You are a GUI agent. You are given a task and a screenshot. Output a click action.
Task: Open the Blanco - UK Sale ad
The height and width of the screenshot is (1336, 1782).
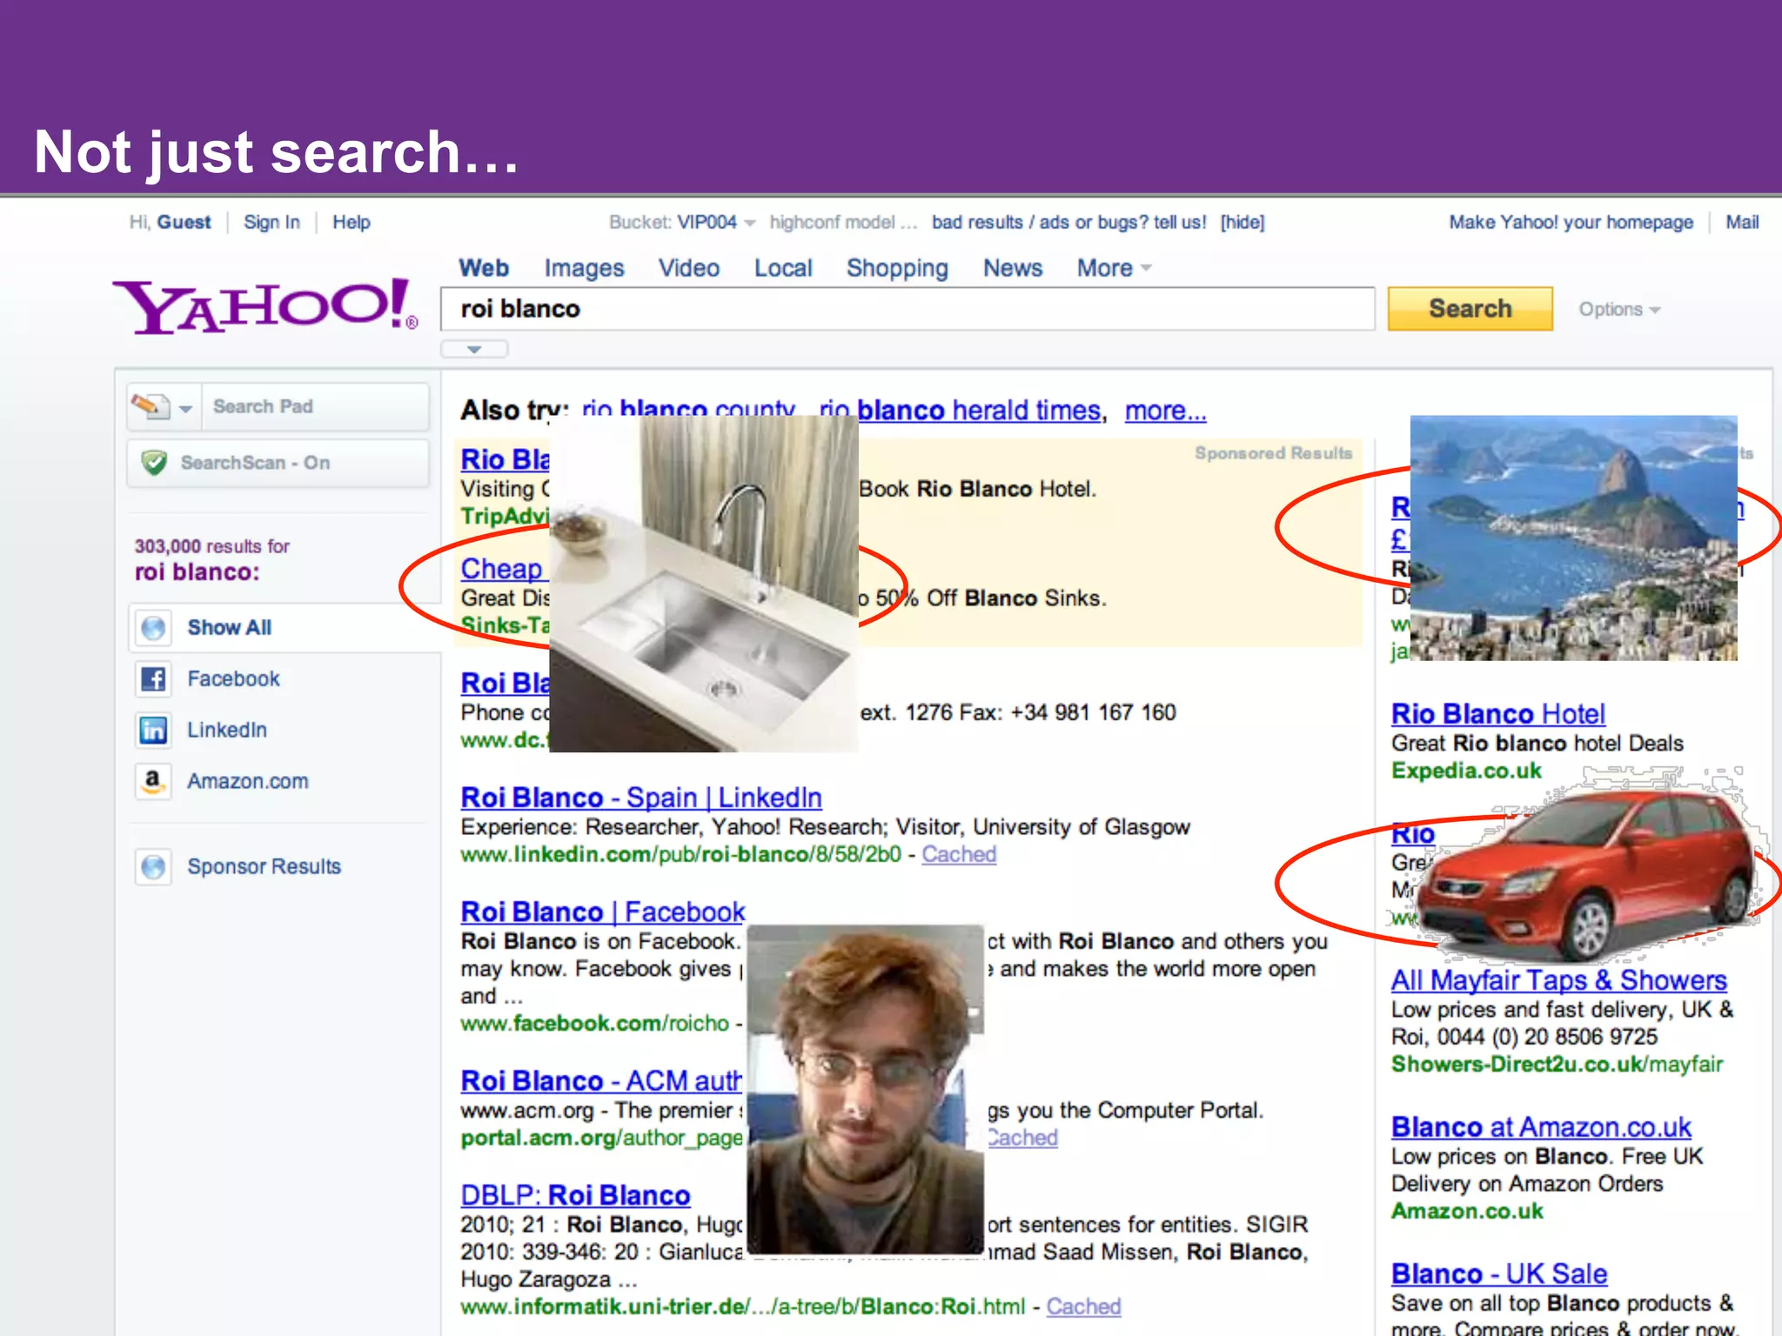point(1499,1274)
